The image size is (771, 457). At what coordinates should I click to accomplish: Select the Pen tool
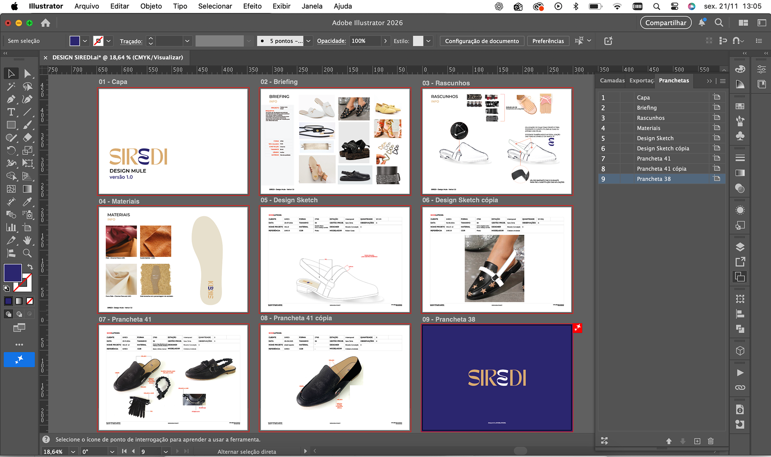click(x=11, y=99)
